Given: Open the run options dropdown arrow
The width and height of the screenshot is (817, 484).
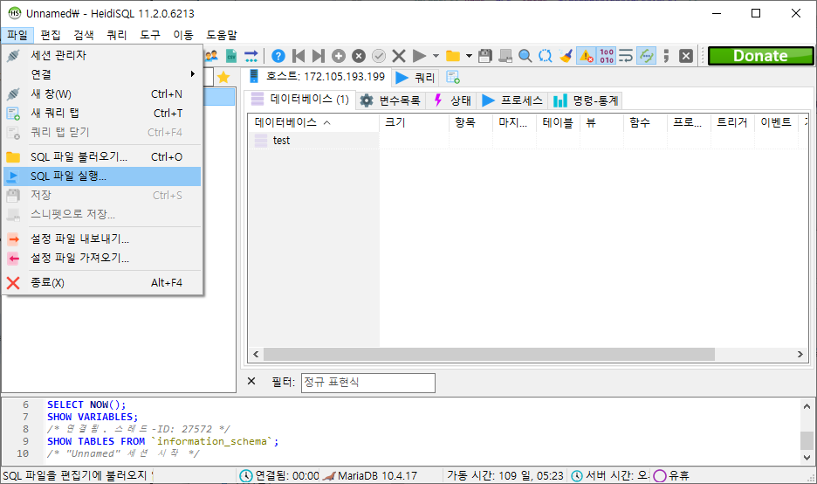Looking at the screenshot, I should [x=436, y=56].
